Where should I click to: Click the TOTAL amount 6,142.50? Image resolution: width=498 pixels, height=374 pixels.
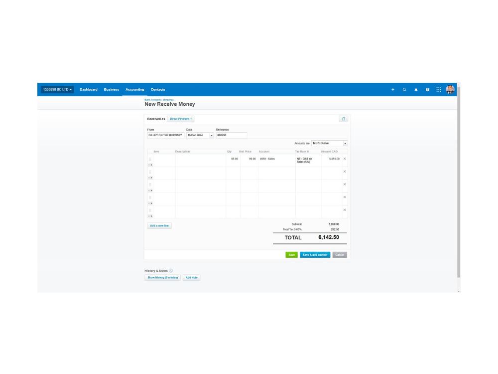click(x=328, y=237)
